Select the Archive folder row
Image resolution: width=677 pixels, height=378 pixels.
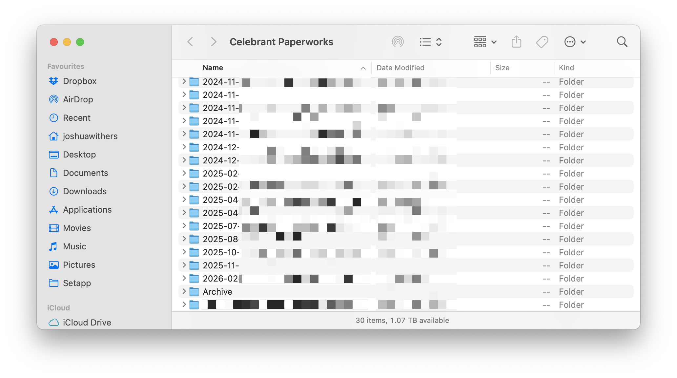coord(217,292)
